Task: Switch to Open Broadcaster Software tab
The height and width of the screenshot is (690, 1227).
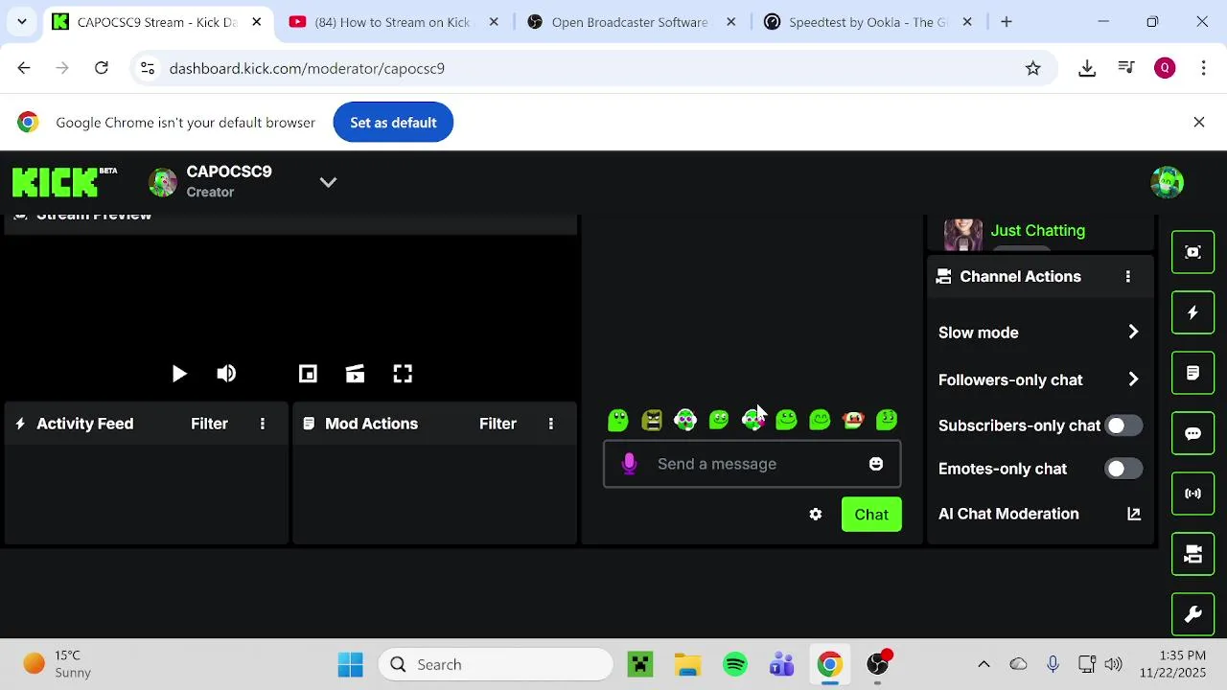Action: pyautogui.click(x=630, y=22)
